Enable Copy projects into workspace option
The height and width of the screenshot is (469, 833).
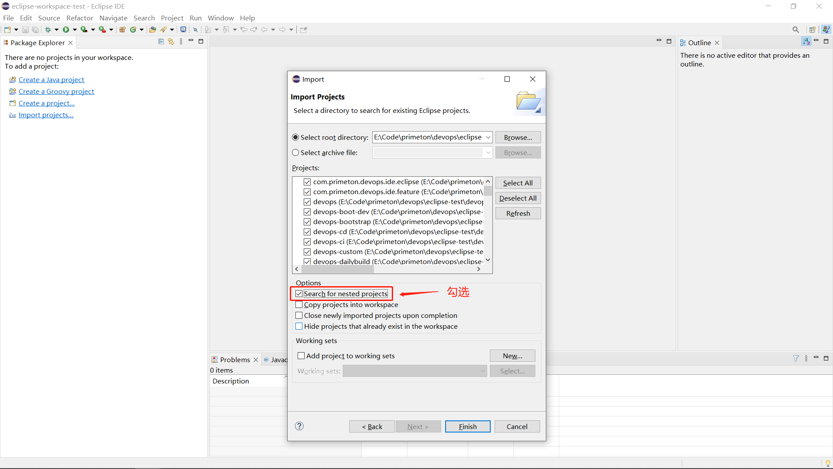299,304
